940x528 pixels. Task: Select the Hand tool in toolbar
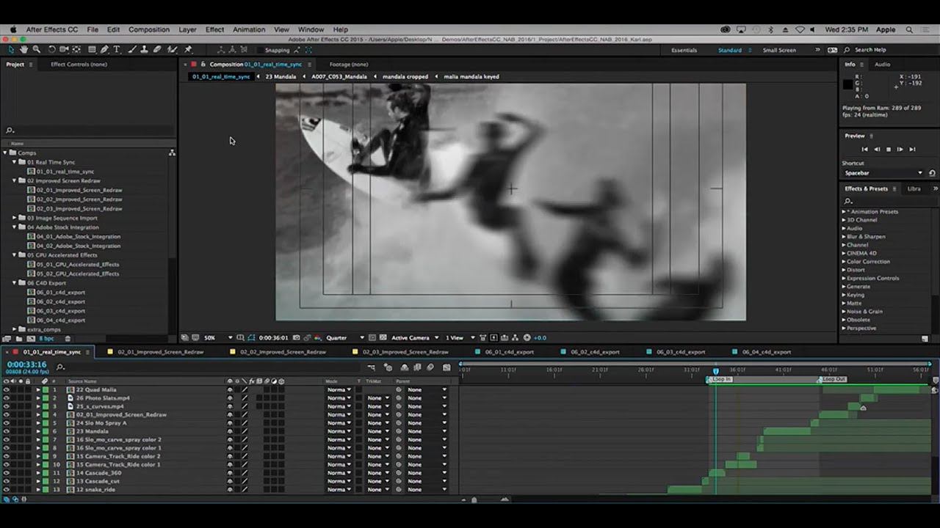point(23,50)
